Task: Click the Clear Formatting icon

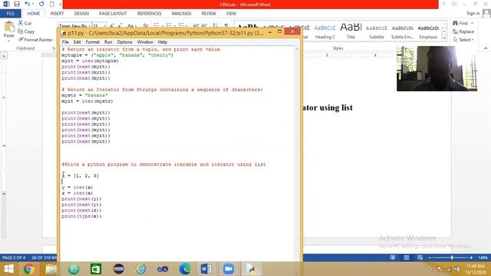Action: 145,25
